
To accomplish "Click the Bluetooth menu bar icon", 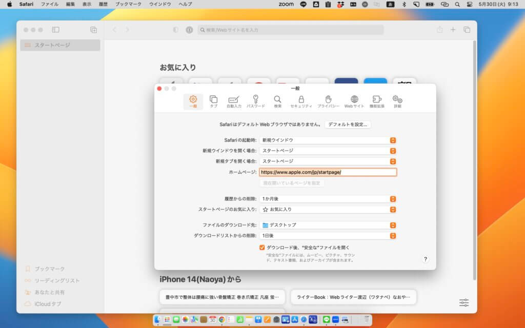I will point(404,4).
